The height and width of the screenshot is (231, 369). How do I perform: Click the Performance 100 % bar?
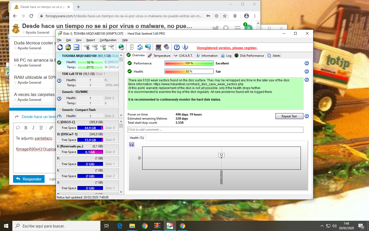(189, 63)
